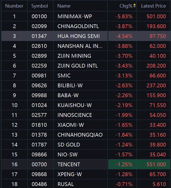Click latest price 501.000
The image size is (171, 188).
tap(156, 16)
